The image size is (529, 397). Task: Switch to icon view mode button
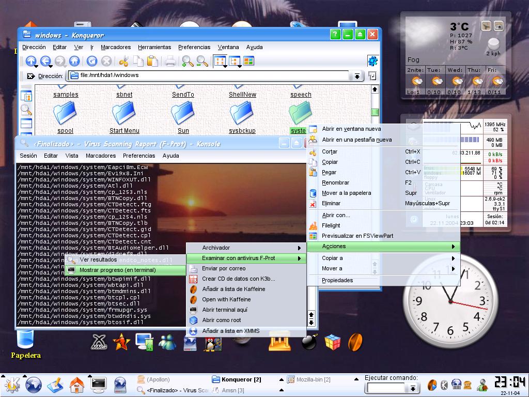point(220,61)
